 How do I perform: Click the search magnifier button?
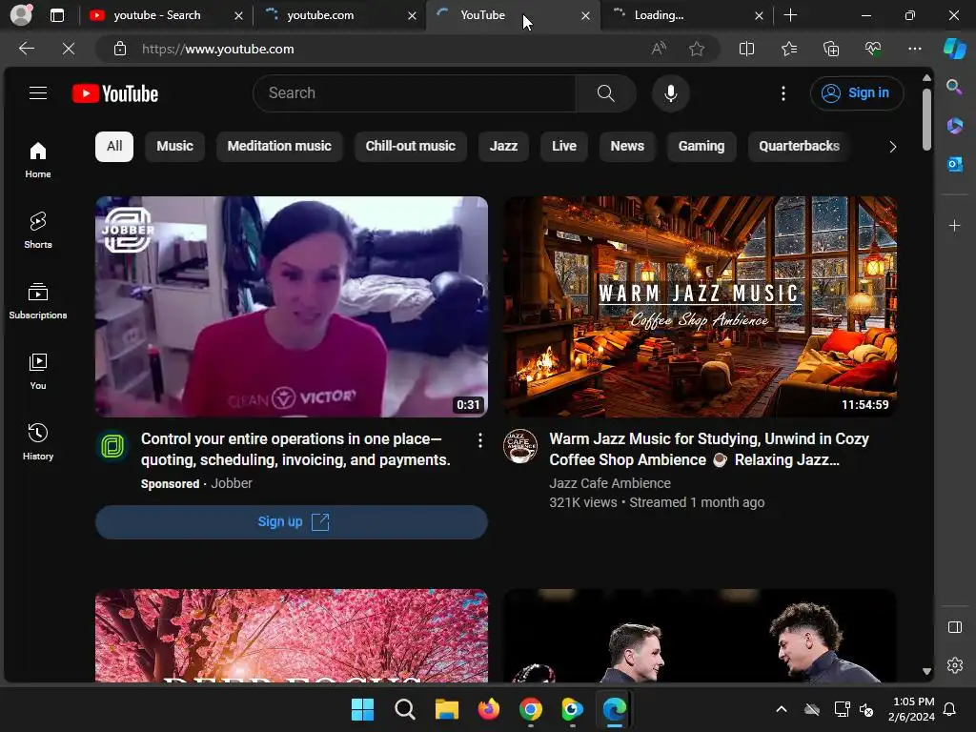605,93
